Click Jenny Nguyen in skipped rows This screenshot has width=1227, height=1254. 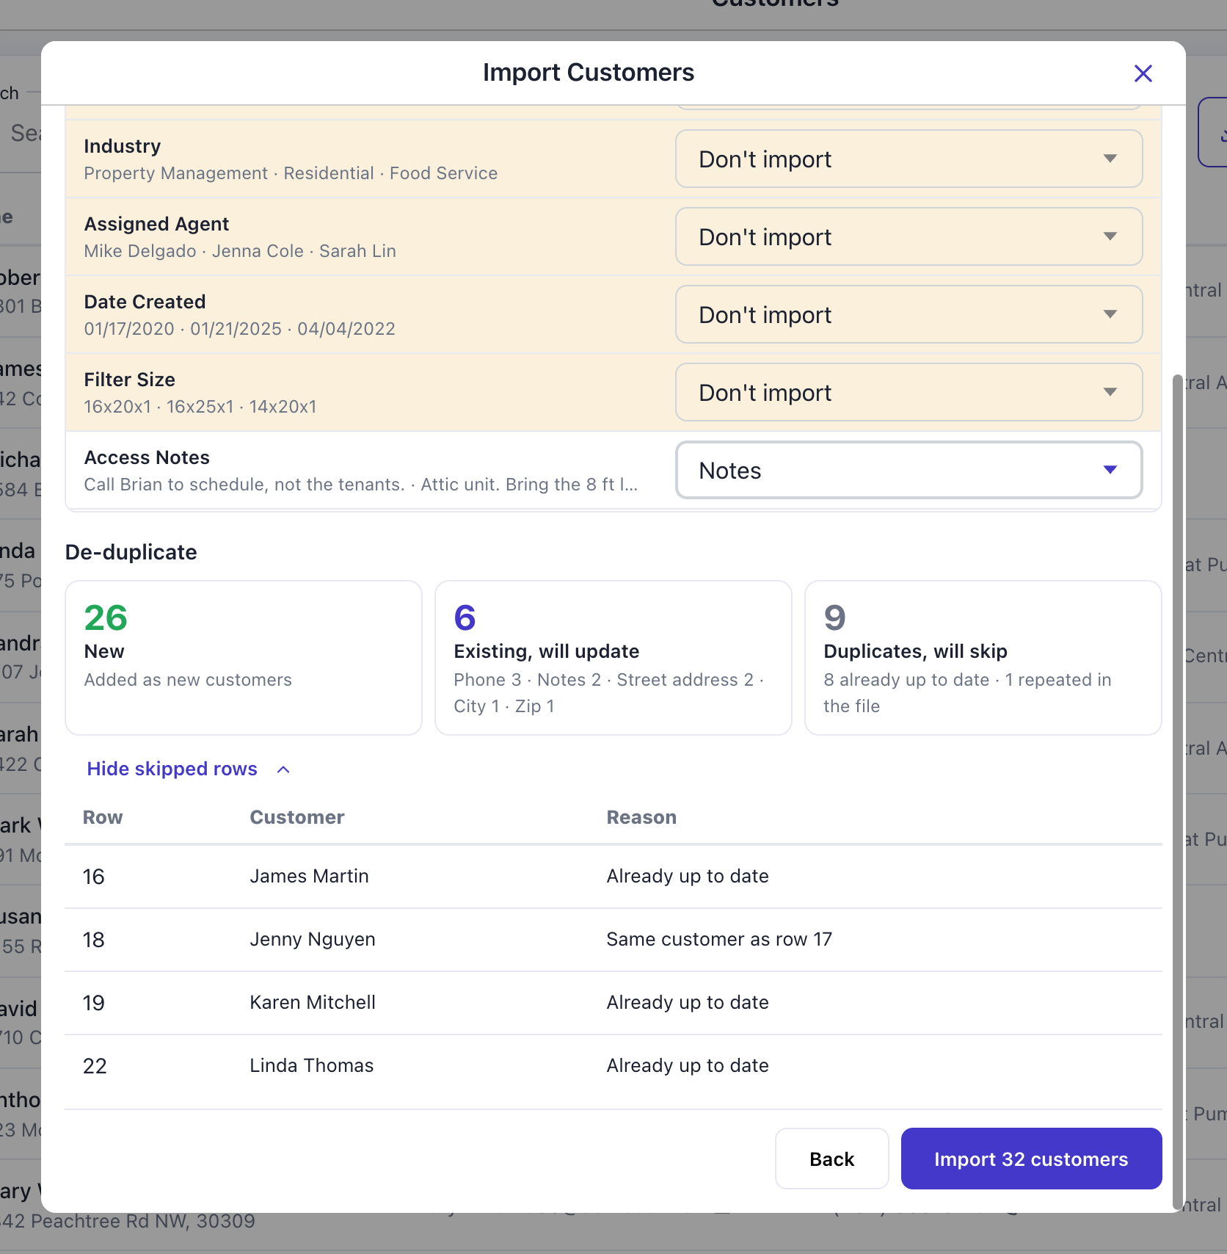pyautogui.click(x=313, y=939)
